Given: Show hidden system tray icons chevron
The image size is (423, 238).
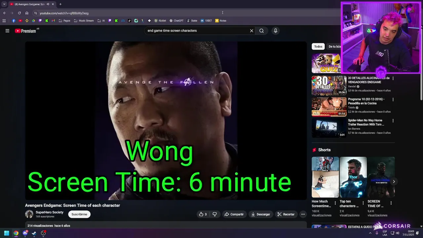Looking at the screenshot, I should (370, 233).
